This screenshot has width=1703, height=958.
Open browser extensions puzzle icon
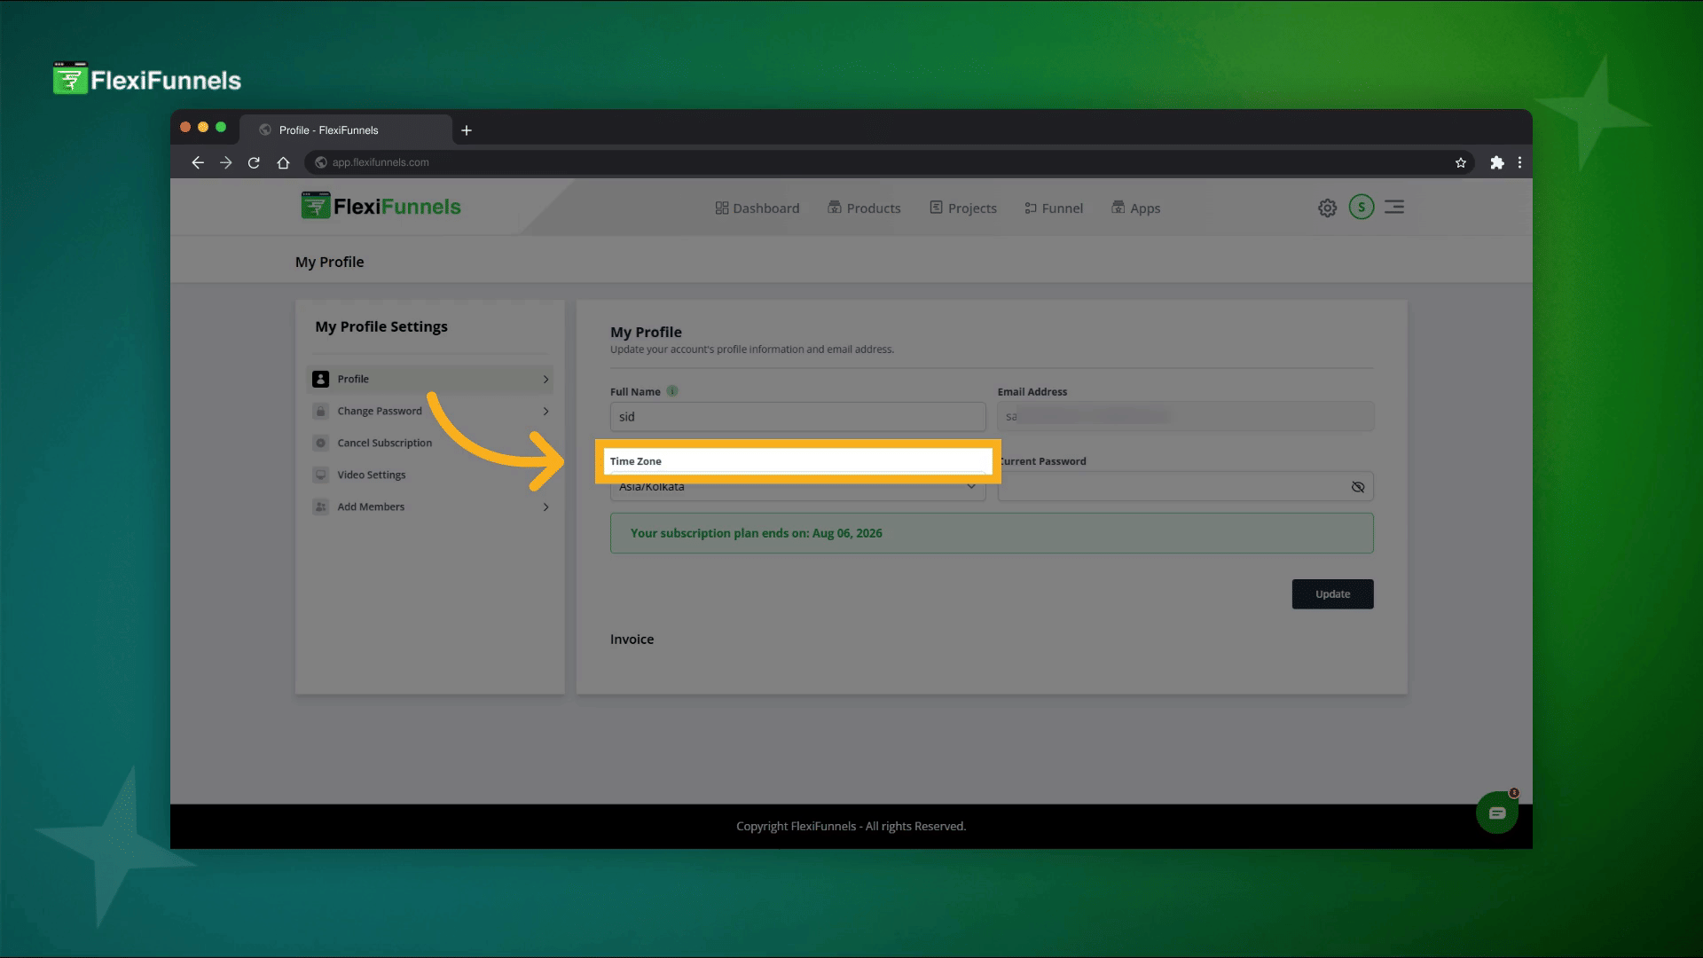click(1496, 162)
